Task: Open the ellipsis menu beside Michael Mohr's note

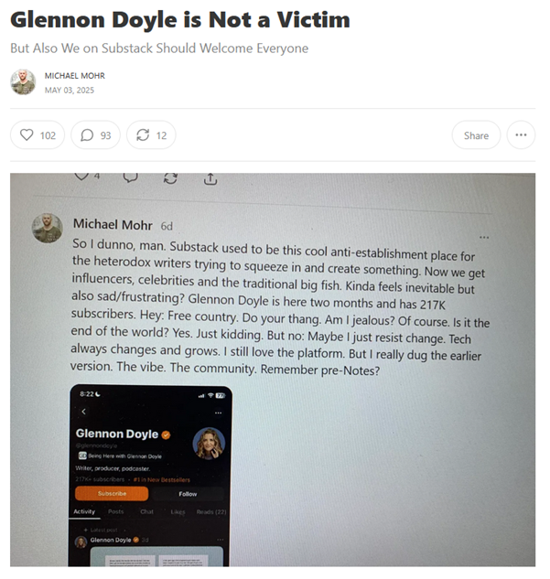Action: click(484, 238)
